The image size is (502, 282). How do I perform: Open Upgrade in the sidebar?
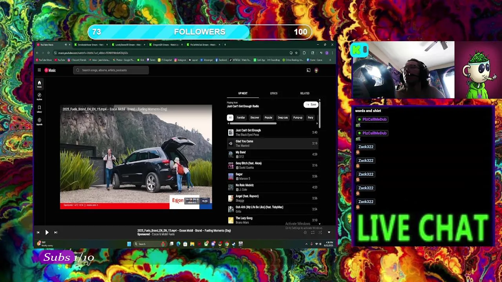(x=39, y=121)
